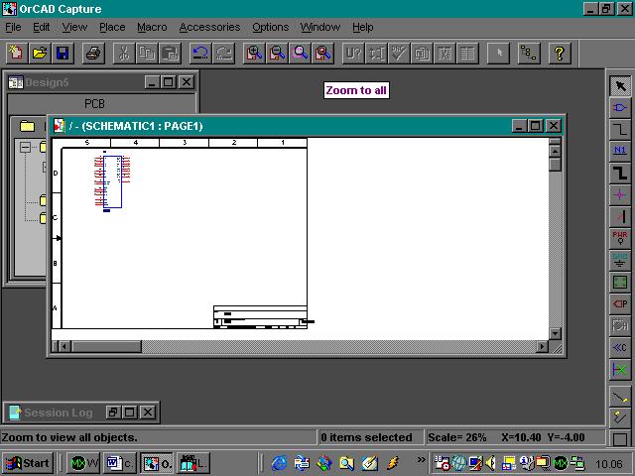The image size is (635, 476).
Task: Select the Place Net Alias tool
Action: 620,151
